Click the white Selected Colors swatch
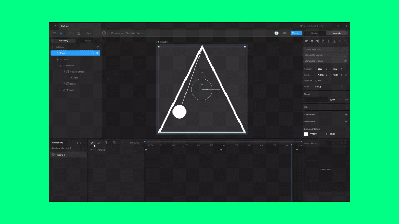This screenshot has width=399, height=224. click(307, 134)
